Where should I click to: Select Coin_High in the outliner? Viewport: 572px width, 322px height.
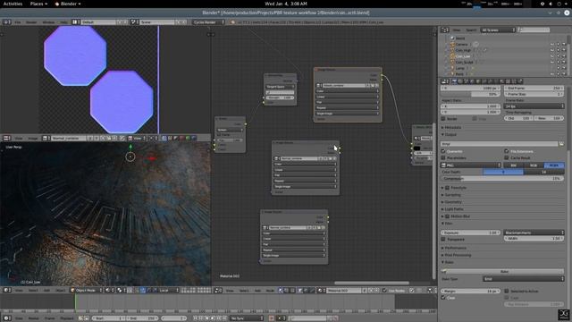point(463,50)
